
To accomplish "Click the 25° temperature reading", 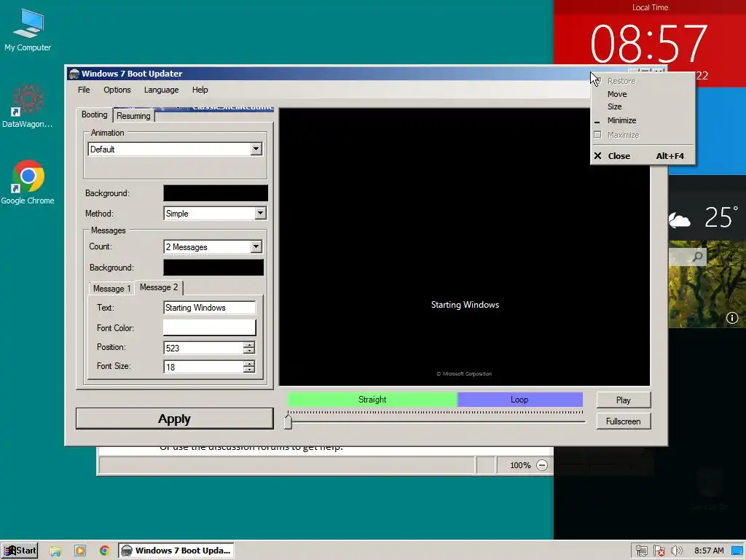I will point(721,217).
